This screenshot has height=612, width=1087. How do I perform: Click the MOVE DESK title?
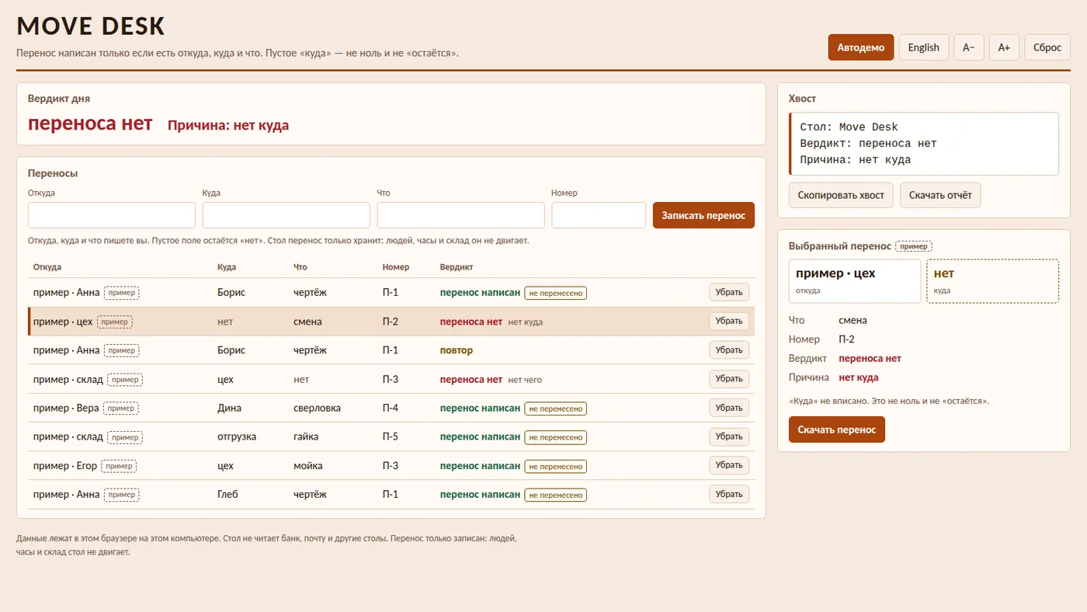(91, 26)
